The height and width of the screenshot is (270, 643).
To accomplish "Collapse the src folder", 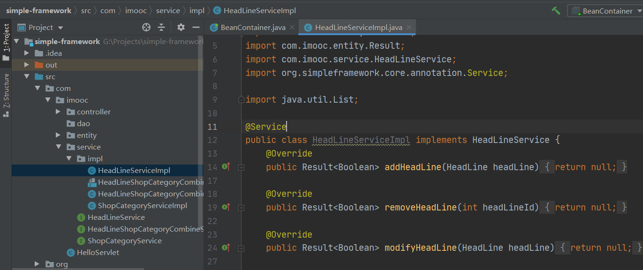I will pos(27,76).
